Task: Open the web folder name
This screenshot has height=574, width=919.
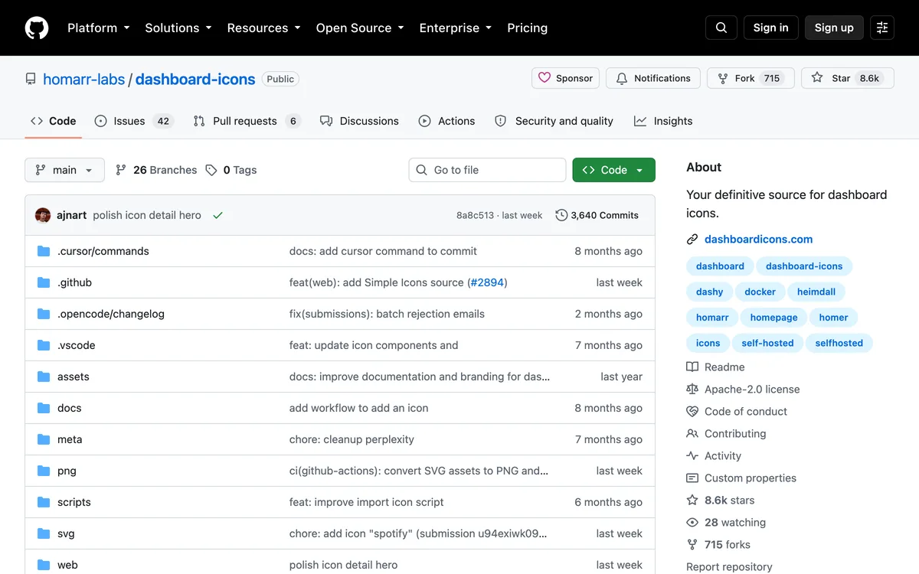Action: pos(67,565)
